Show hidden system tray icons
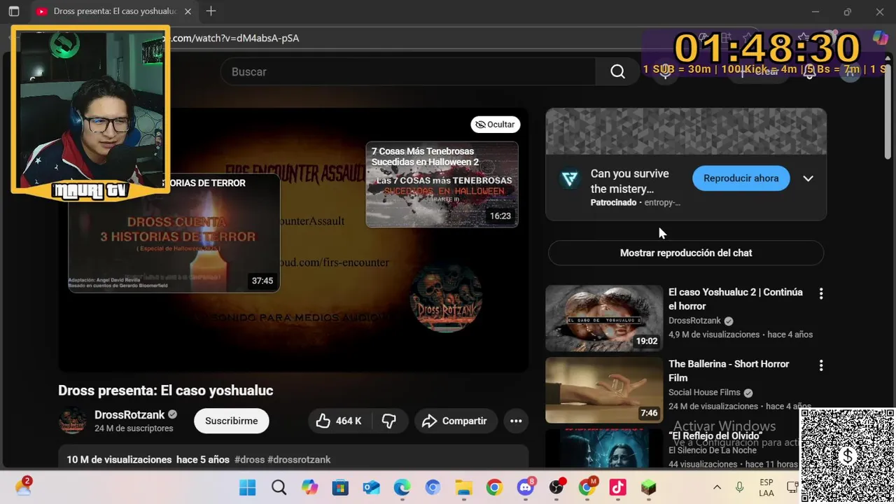The image size is (896, 504). pos(717,487)
